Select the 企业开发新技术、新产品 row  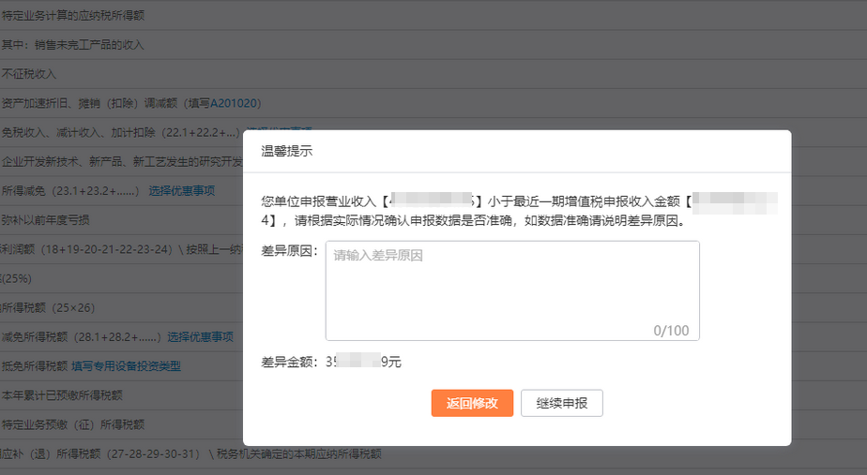pyautogui.click(x=122, y=162)
